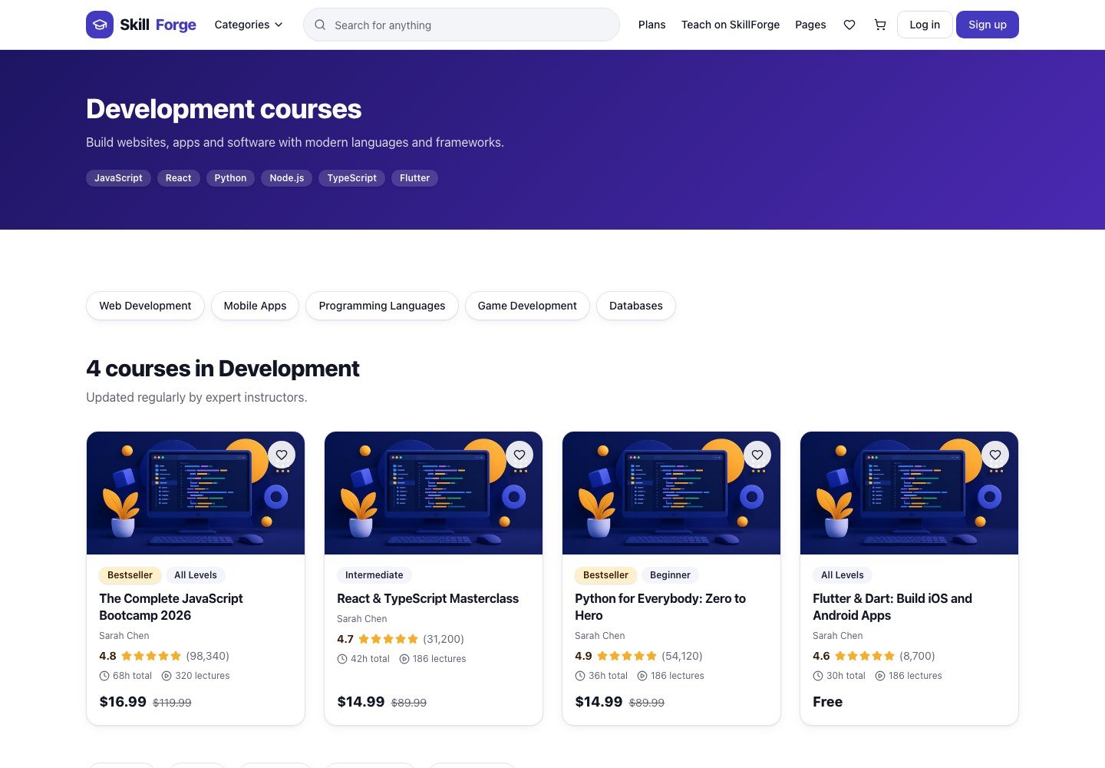Image resolution: width=1105 pixels, height=768 pixels.
Task: Click the Sign up button
Action: pyautogui.click(x=988, y=25)
